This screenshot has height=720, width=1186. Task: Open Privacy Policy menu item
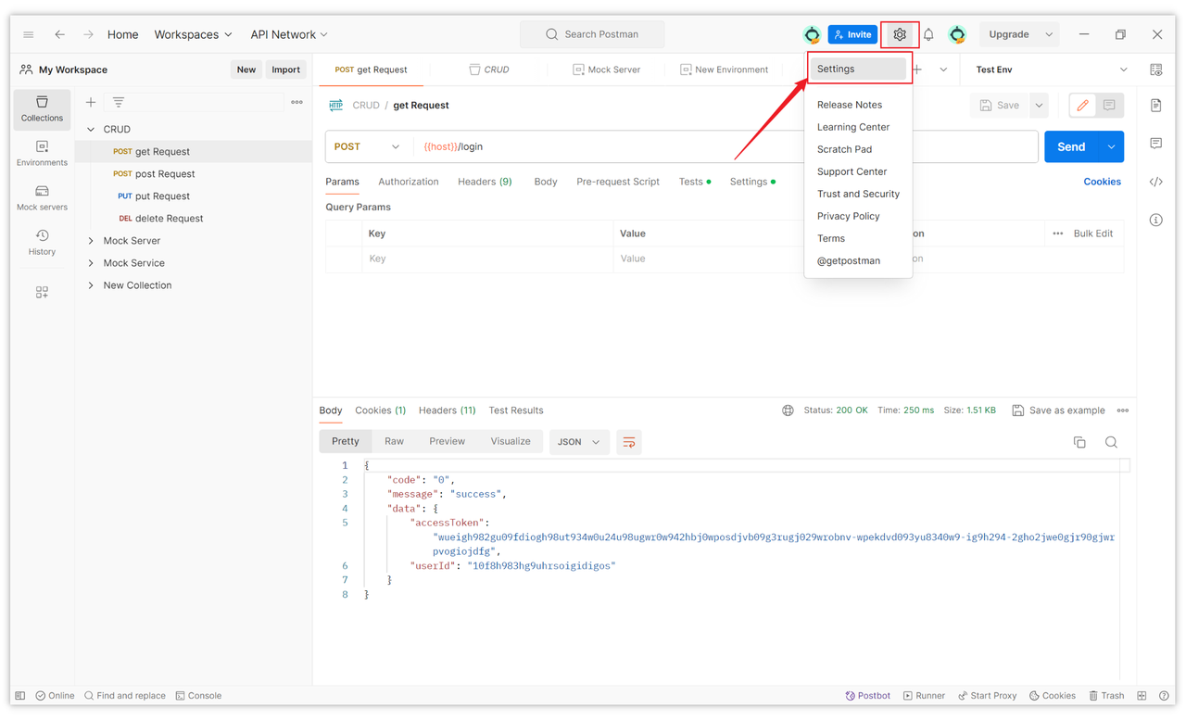[849, 216]
